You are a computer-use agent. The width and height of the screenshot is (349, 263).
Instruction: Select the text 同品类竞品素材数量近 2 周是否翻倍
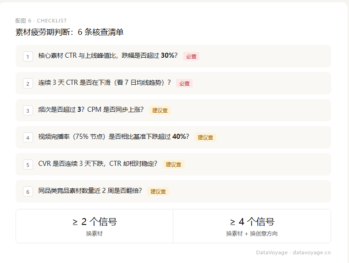(90, 191)
